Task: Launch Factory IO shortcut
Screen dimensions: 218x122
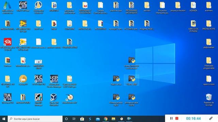Action: tap(23, 80)
